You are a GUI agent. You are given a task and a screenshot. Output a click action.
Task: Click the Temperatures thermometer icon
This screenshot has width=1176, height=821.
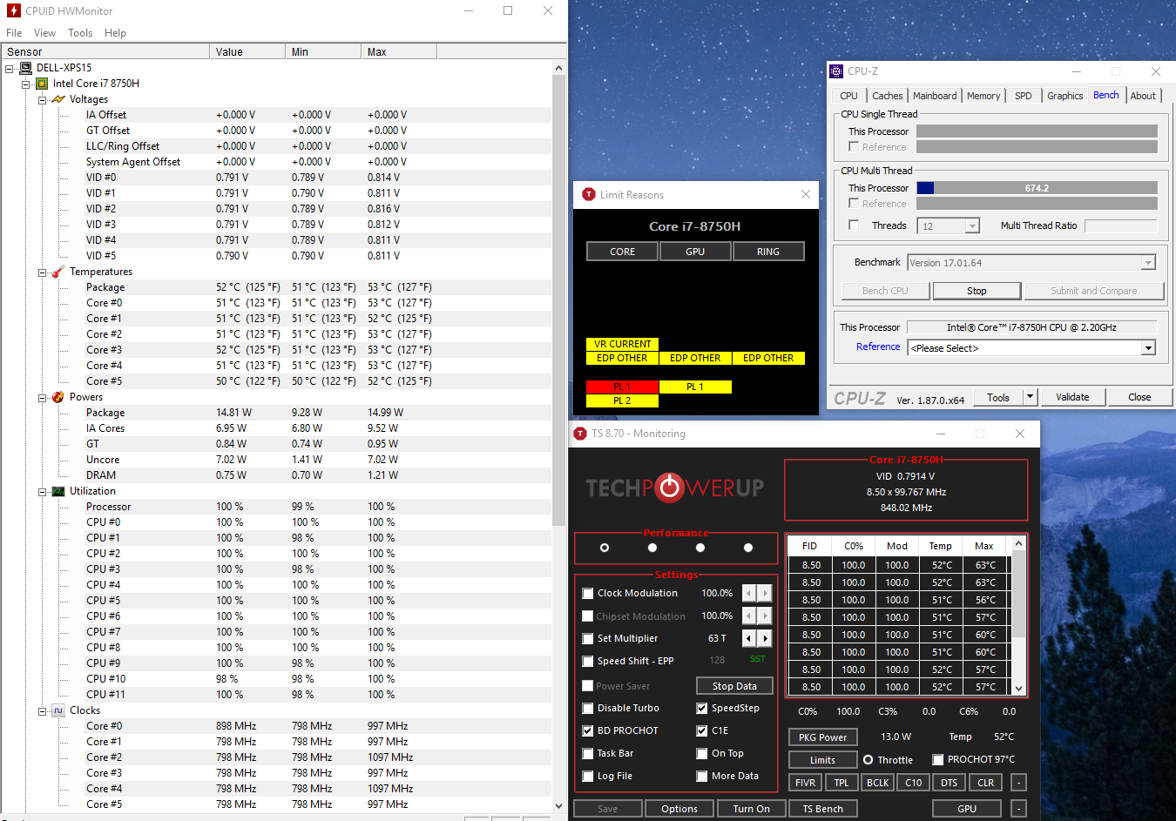click(x=58, y=272)
